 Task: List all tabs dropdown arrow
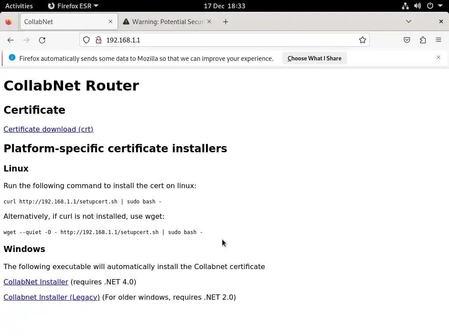tap(409, 21)
